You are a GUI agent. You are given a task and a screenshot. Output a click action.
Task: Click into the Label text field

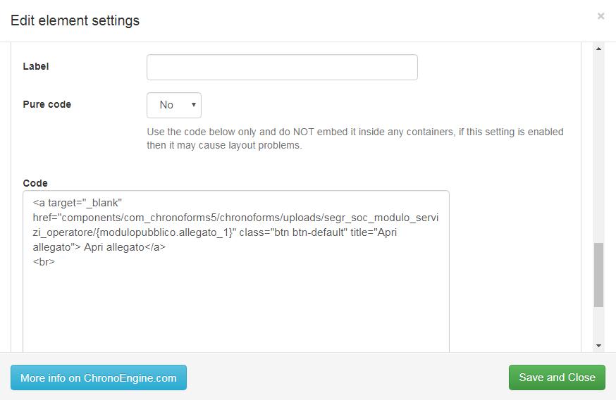(282, 67)
